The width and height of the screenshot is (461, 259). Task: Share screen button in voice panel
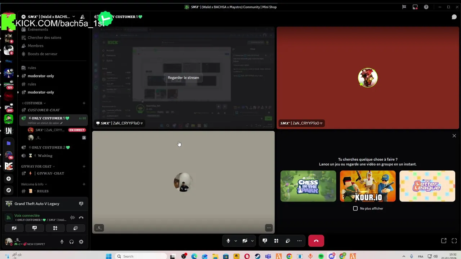click(x=35, y=228)
